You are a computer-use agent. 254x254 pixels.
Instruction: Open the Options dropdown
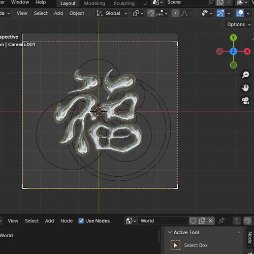pyautogui.click(x=238, y=24)
